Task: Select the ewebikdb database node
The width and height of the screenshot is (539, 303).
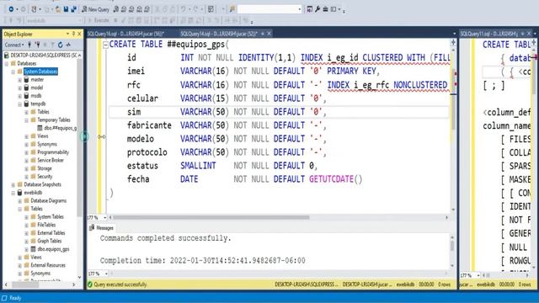Action: [33, 193]
